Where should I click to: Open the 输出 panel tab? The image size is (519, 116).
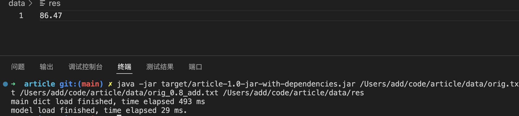tap(46, 67)
